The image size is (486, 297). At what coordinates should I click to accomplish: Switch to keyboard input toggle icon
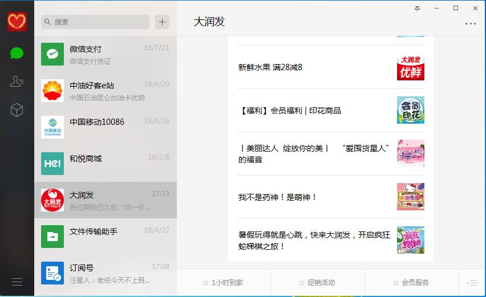(472, 283)
